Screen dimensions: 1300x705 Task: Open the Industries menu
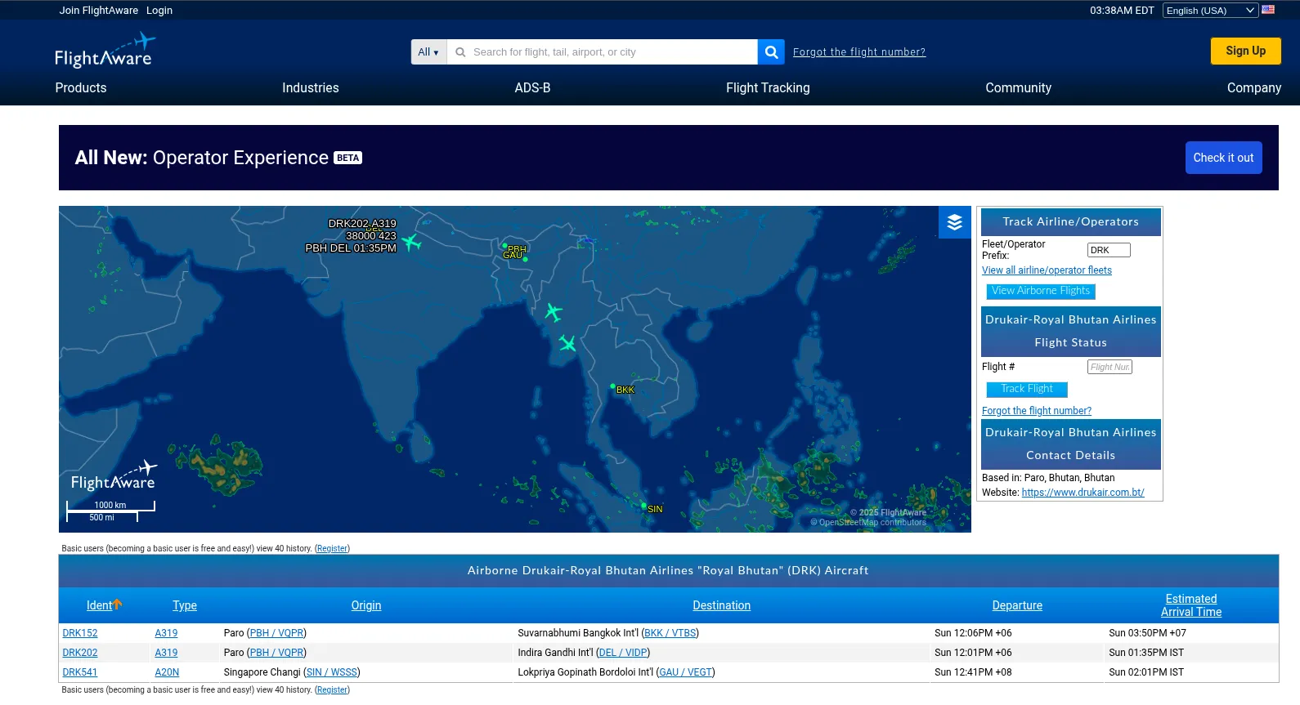(x=311, y=87)
